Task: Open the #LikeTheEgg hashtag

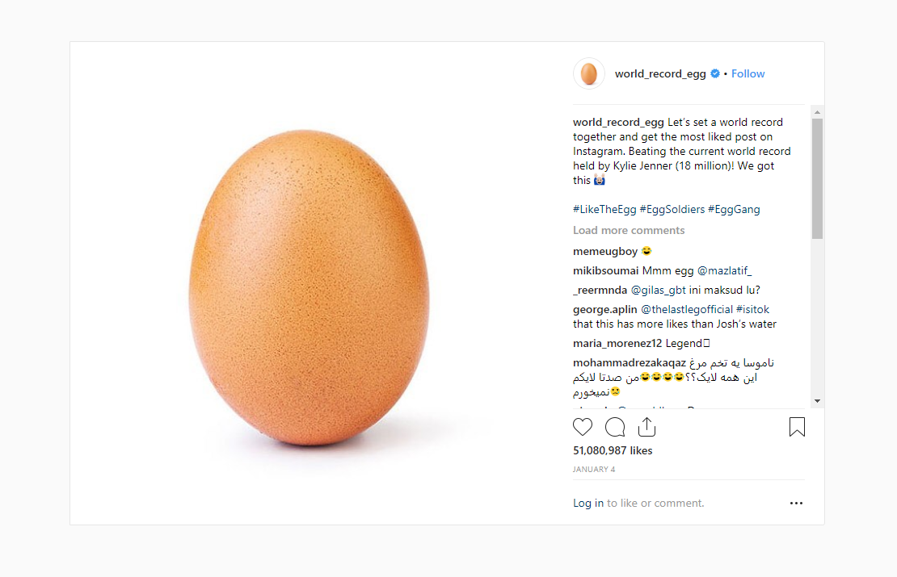Action: coord(604,210)
